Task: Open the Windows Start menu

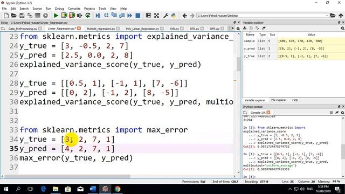Action: pyautogui.click(x=6, y=189)
